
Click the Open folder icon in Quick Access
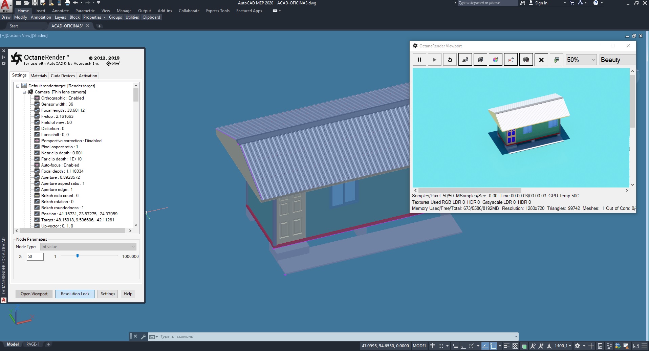pyautogui.click(x=27, y=3)
